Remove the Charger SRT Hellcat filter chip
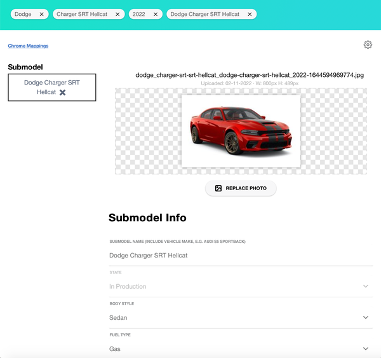Image resolution: width=381 pixels, height=358 pixels. [x=117, y=14]
